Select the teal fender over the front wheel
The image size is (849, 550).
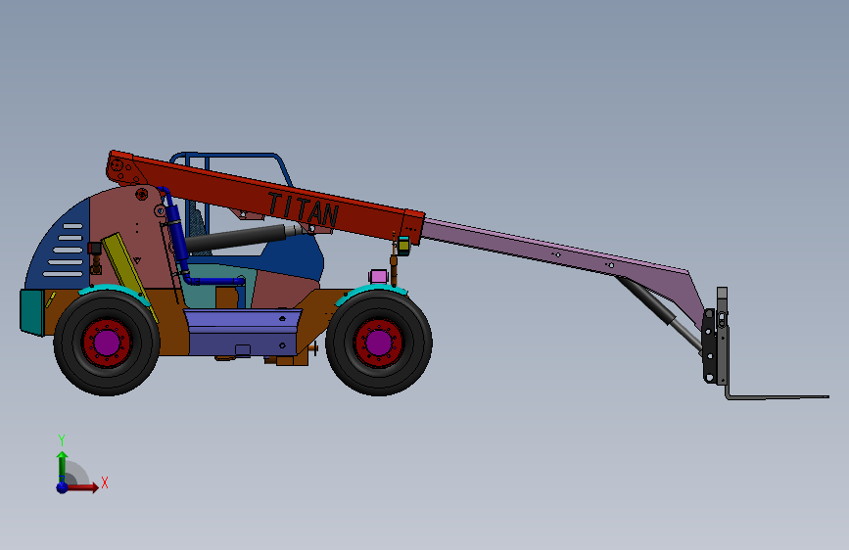point(371,293)
